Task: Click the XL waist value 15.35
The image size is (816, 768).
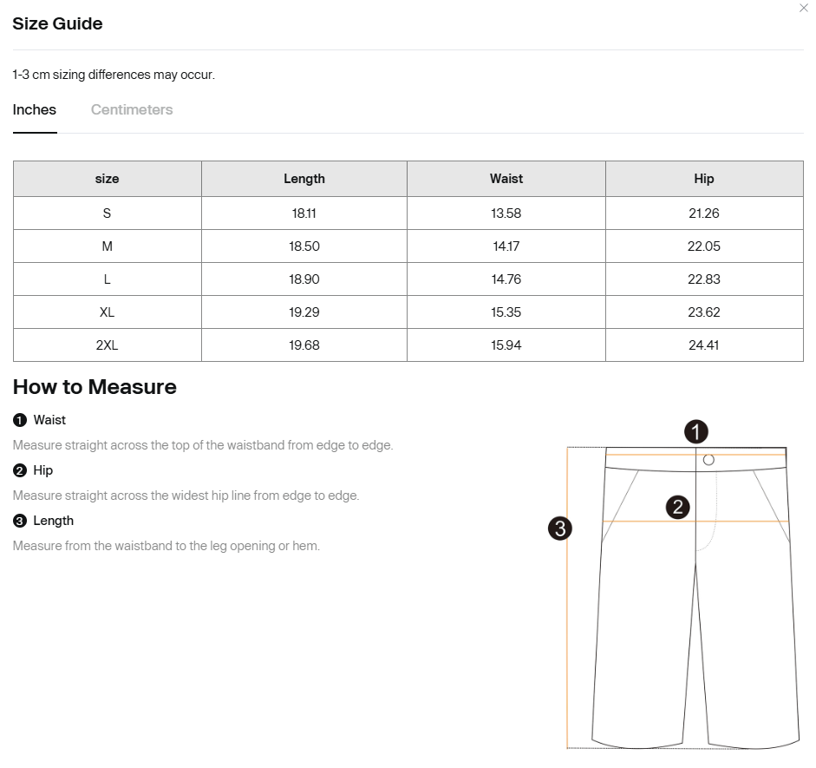Action: coord(506,312)
